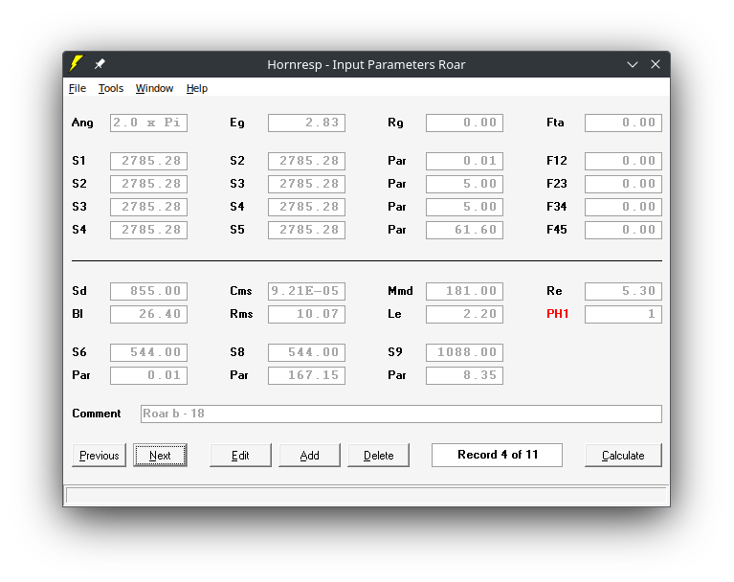The width and height of the screenshot is (734, 582).
Task: Open the Help menu
Action: 196,88
